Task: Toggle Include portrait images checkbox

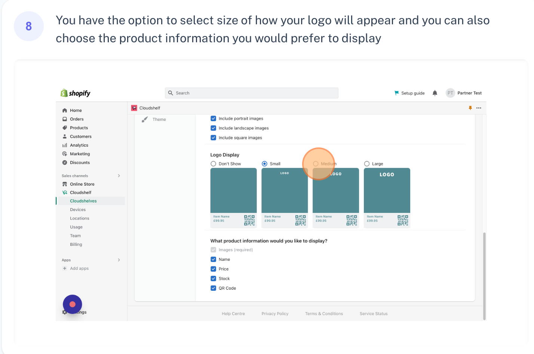Action: (214, 119)
